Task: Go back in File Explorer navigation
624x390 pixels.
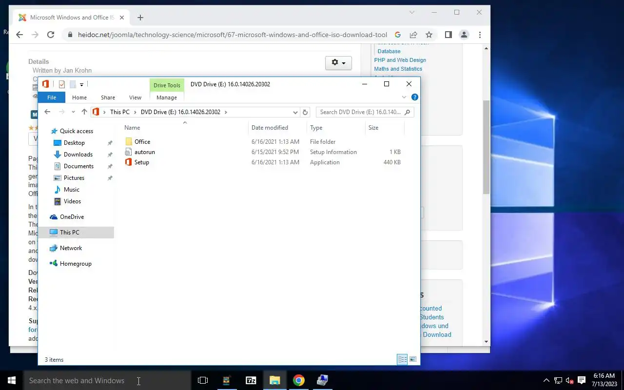Action: click(x=47, y=112)
